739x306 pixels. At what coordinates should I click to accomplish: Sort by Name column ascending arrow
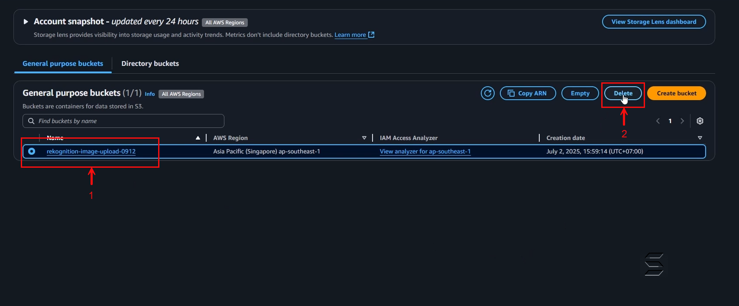coord(198,138)
